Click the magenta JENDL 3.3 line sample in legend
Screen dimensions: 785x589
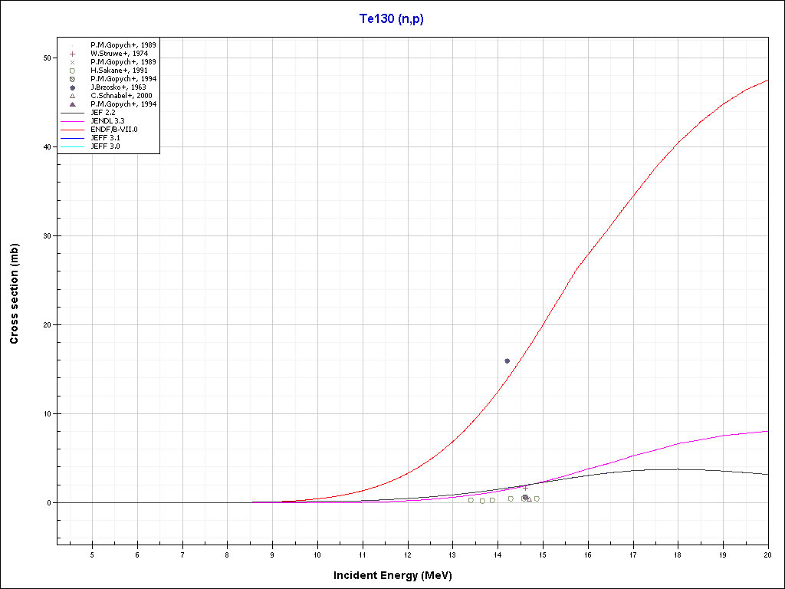coord(72,121)
